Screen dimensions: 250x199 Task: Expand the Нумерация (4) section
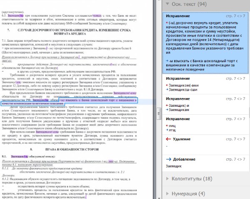[x=167, y=194]
